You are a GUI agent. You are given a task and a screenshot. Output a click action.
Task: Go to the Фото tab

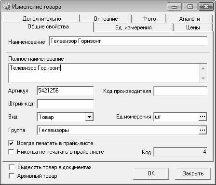click(x=149, y=19)
